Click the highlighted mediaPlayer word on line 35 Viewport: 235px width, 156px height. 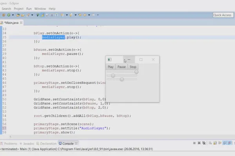tap(54, 37)
